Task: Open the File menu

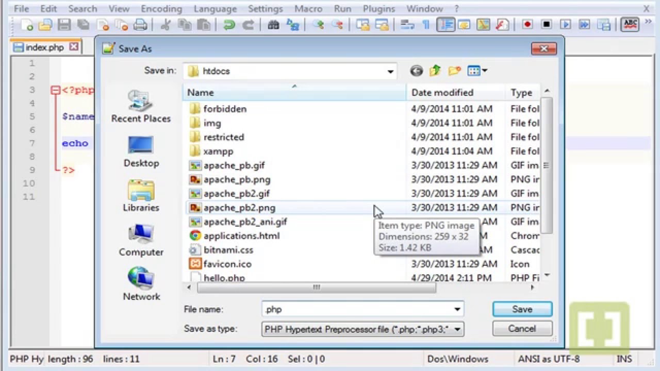Action: point(21,9)
